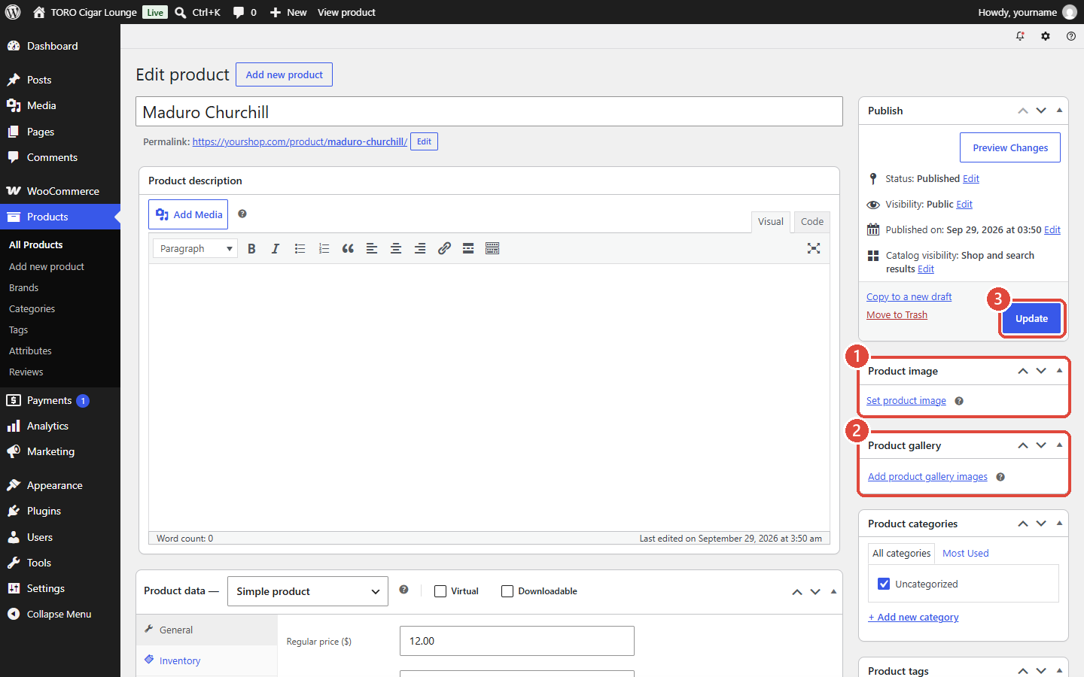Insert a blockquote
1084x677 pixels.
click(348, 248)
